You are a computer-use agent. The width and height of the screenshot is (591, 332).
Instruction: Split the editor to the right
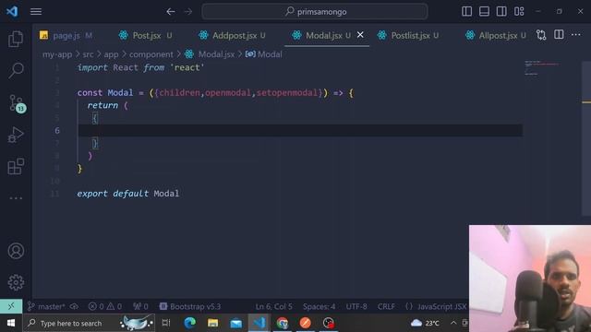[559, 35]
